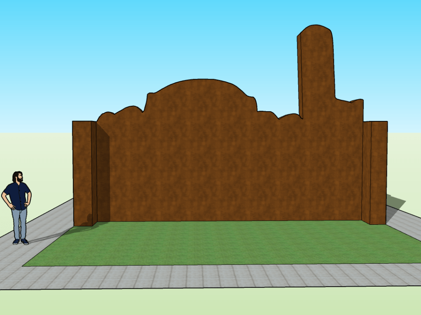
Task: Click the man's light blue jeans
Action: (x=19, y=224)
